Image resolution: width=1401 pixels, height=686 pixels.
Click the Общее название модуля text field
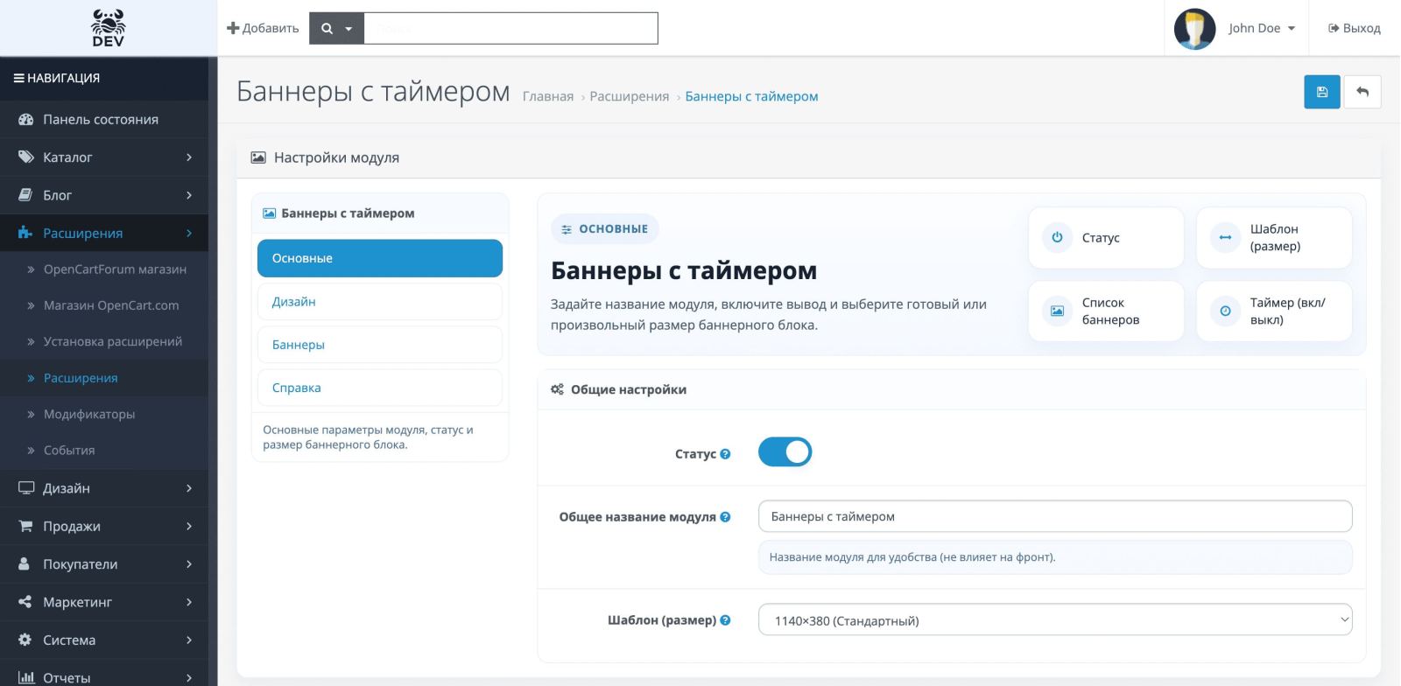1055,516
